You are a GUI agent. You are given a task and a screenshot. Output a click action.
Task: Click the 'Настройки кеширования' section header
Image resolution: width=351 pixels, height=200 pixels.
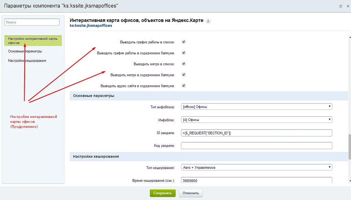tap(209, 156)
